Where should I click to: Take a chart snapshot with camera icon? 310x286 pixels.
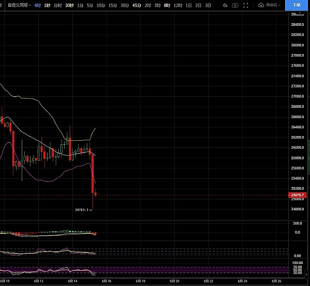coord(236,5)
